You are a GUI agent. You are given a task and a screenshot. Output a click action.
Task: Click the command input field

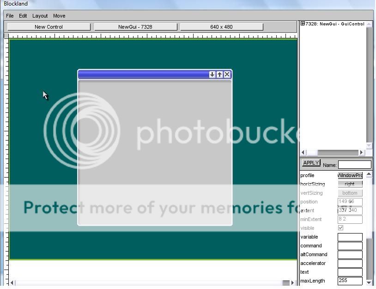pyautogui.click(x=350, y=246)
